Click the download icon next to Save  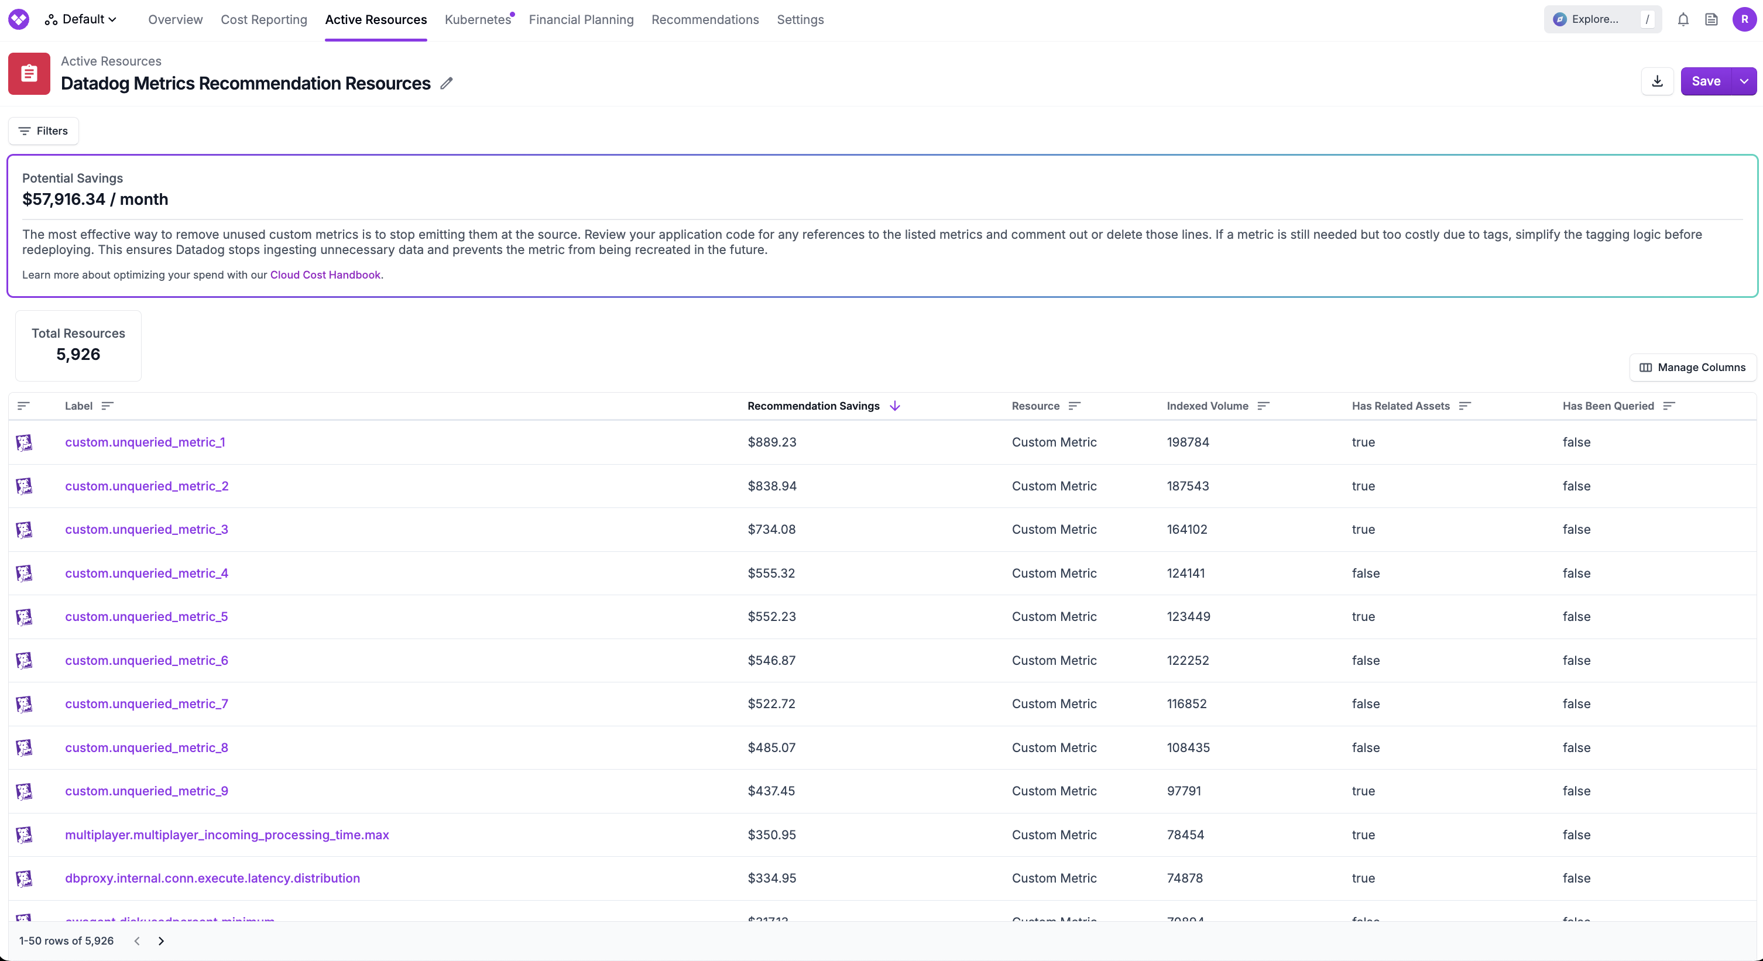click(x=1657, y=81)
